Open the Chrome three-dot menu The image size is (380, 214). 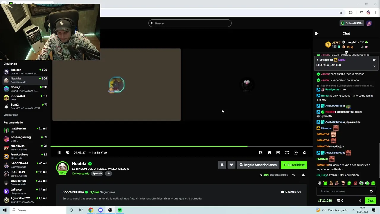(x=376, y=12)
